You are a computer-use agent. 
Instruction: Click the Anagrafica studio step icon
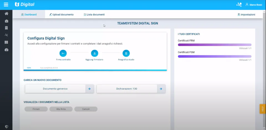pyautogui.click(x=126, y=53)
